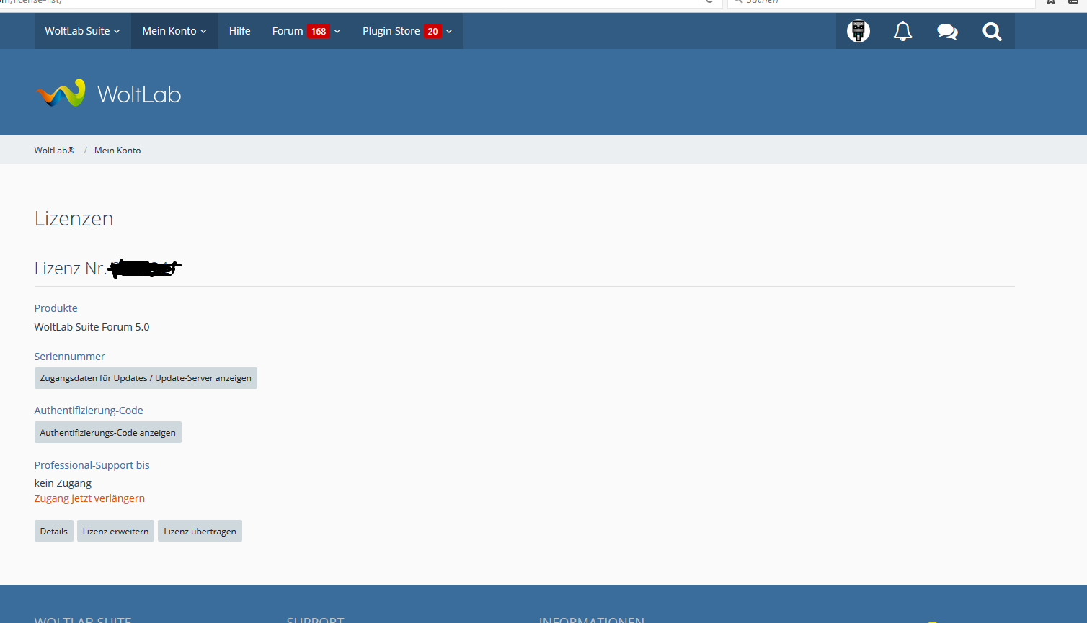Go to WoltLab® breadcrumb link
This screenshot has height=623, width=1087.
click(x=54, y=151)
